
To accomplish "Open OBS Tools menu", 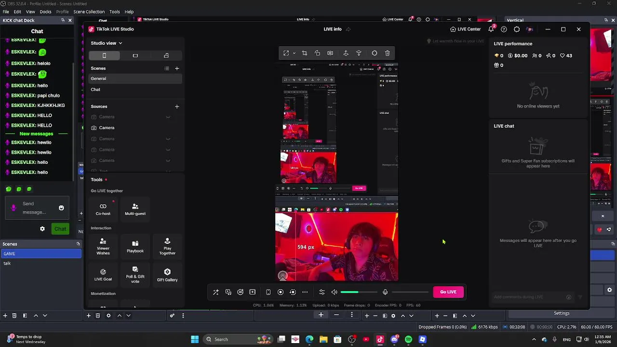I will pos(114,12).
